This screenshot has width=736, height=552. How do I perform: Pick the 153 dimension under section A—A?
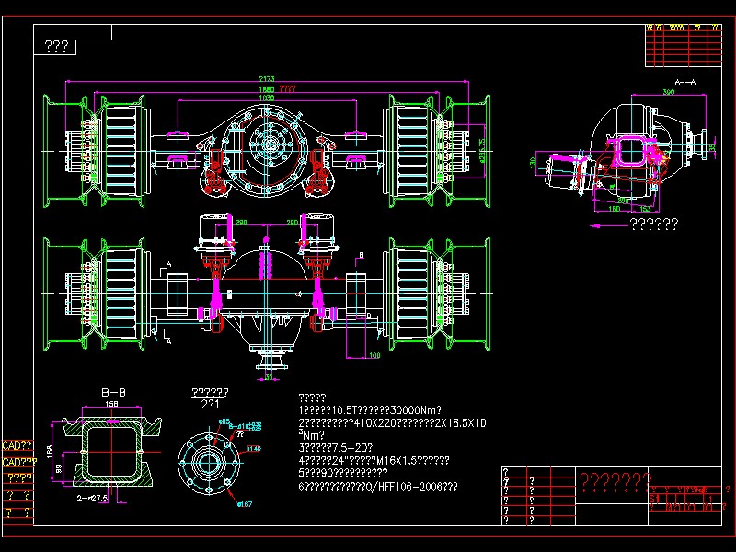pyautogui.click(x=645, y=209)
